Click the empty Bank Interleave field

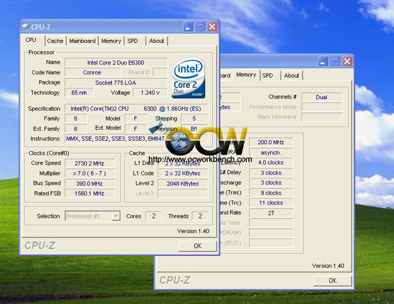(322, 117)
